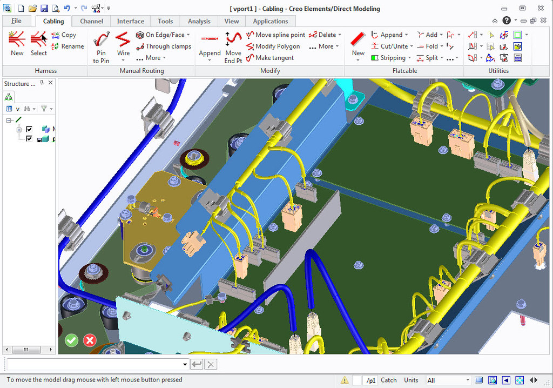Select the Append tool in Manual Routing
The height and width of the screenshot is (388, 553).
(210, 46)
